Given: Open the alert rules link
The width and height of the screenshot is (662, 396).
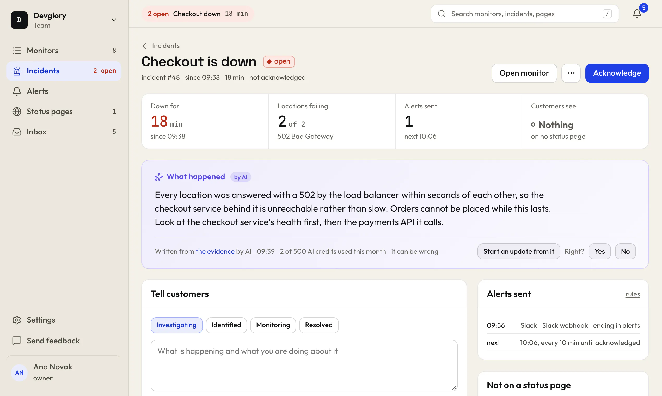Looking at the screenshot, I should pos(632,294).
